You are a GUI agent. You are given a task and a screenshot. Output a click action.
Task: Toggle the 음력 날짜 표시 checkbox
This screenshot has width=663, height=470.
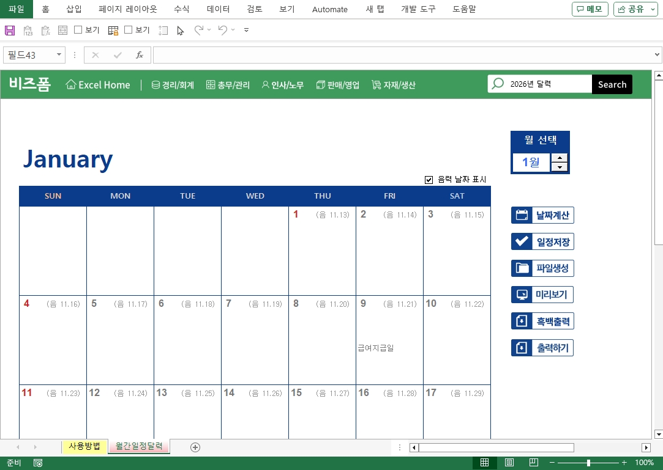[429, 180]
